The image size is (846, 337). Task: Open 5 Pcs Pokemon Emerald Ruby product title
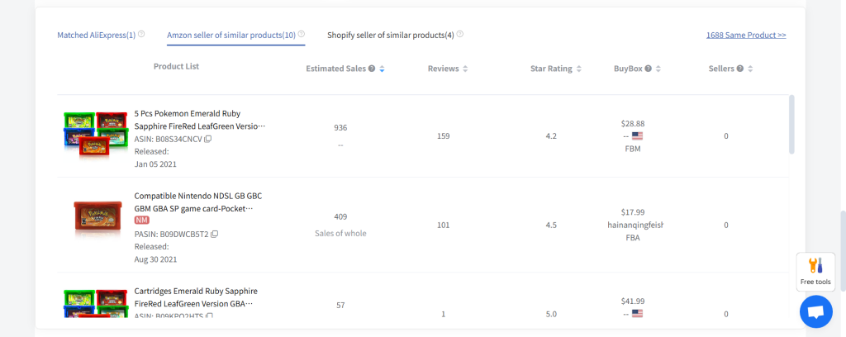pyautogui.click(x=200, y=120)
